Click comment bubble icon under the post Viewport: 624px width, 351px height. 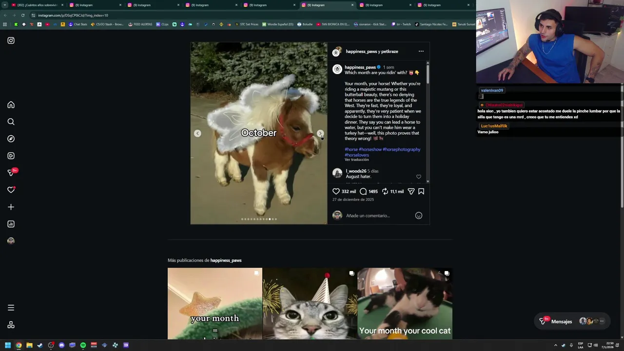363,192
